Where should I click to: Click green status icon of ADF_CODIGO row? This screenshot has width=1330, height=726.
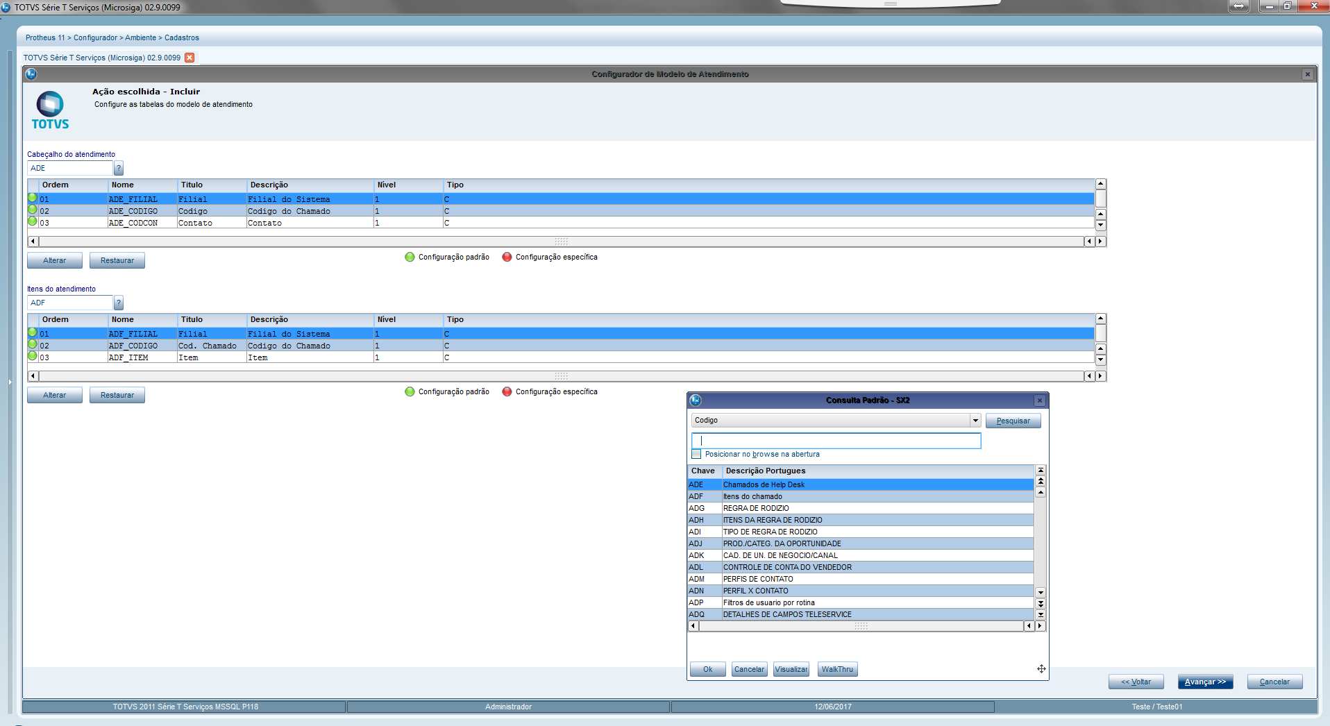click(33, 344)
